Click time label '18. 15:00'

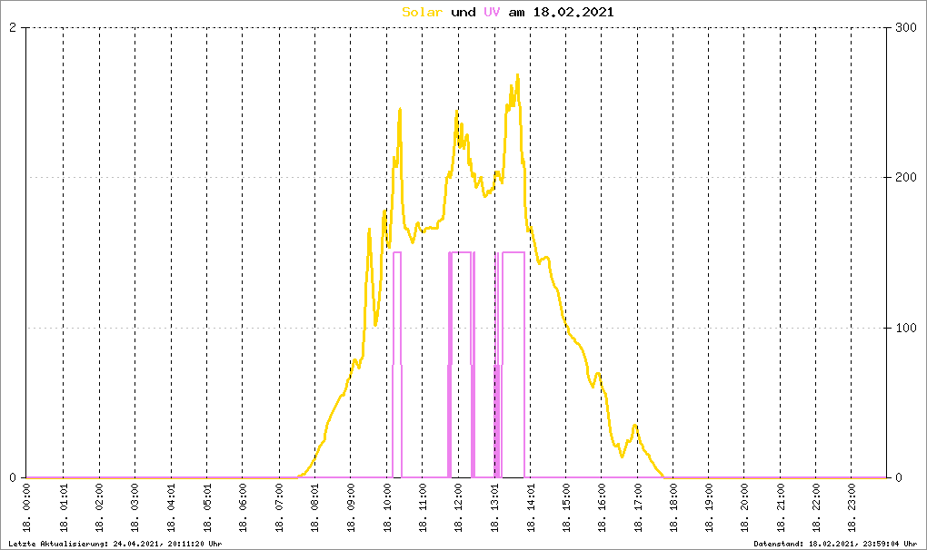(566, 507)
